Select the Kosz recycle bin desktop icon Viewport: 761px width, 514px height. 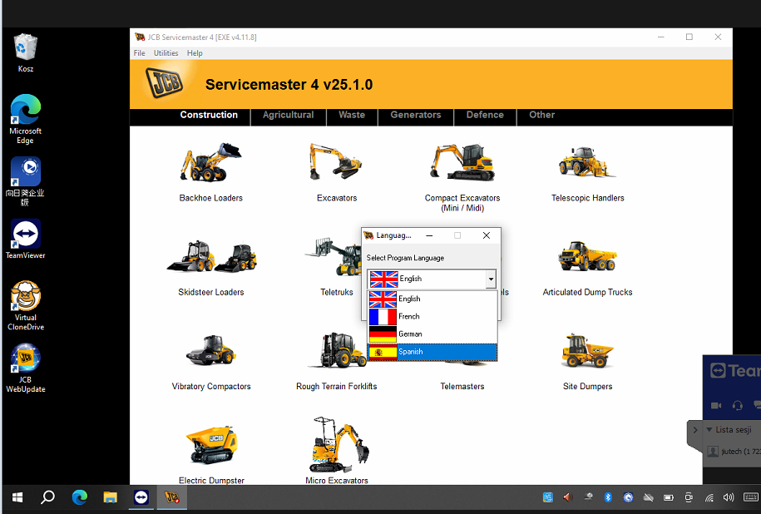pos(25,53)
